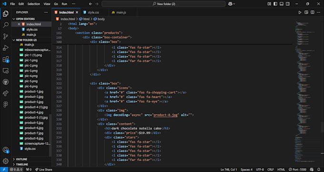Open Run and Debug view
Screen dimensions: 324x172
[x=6, y=48]
